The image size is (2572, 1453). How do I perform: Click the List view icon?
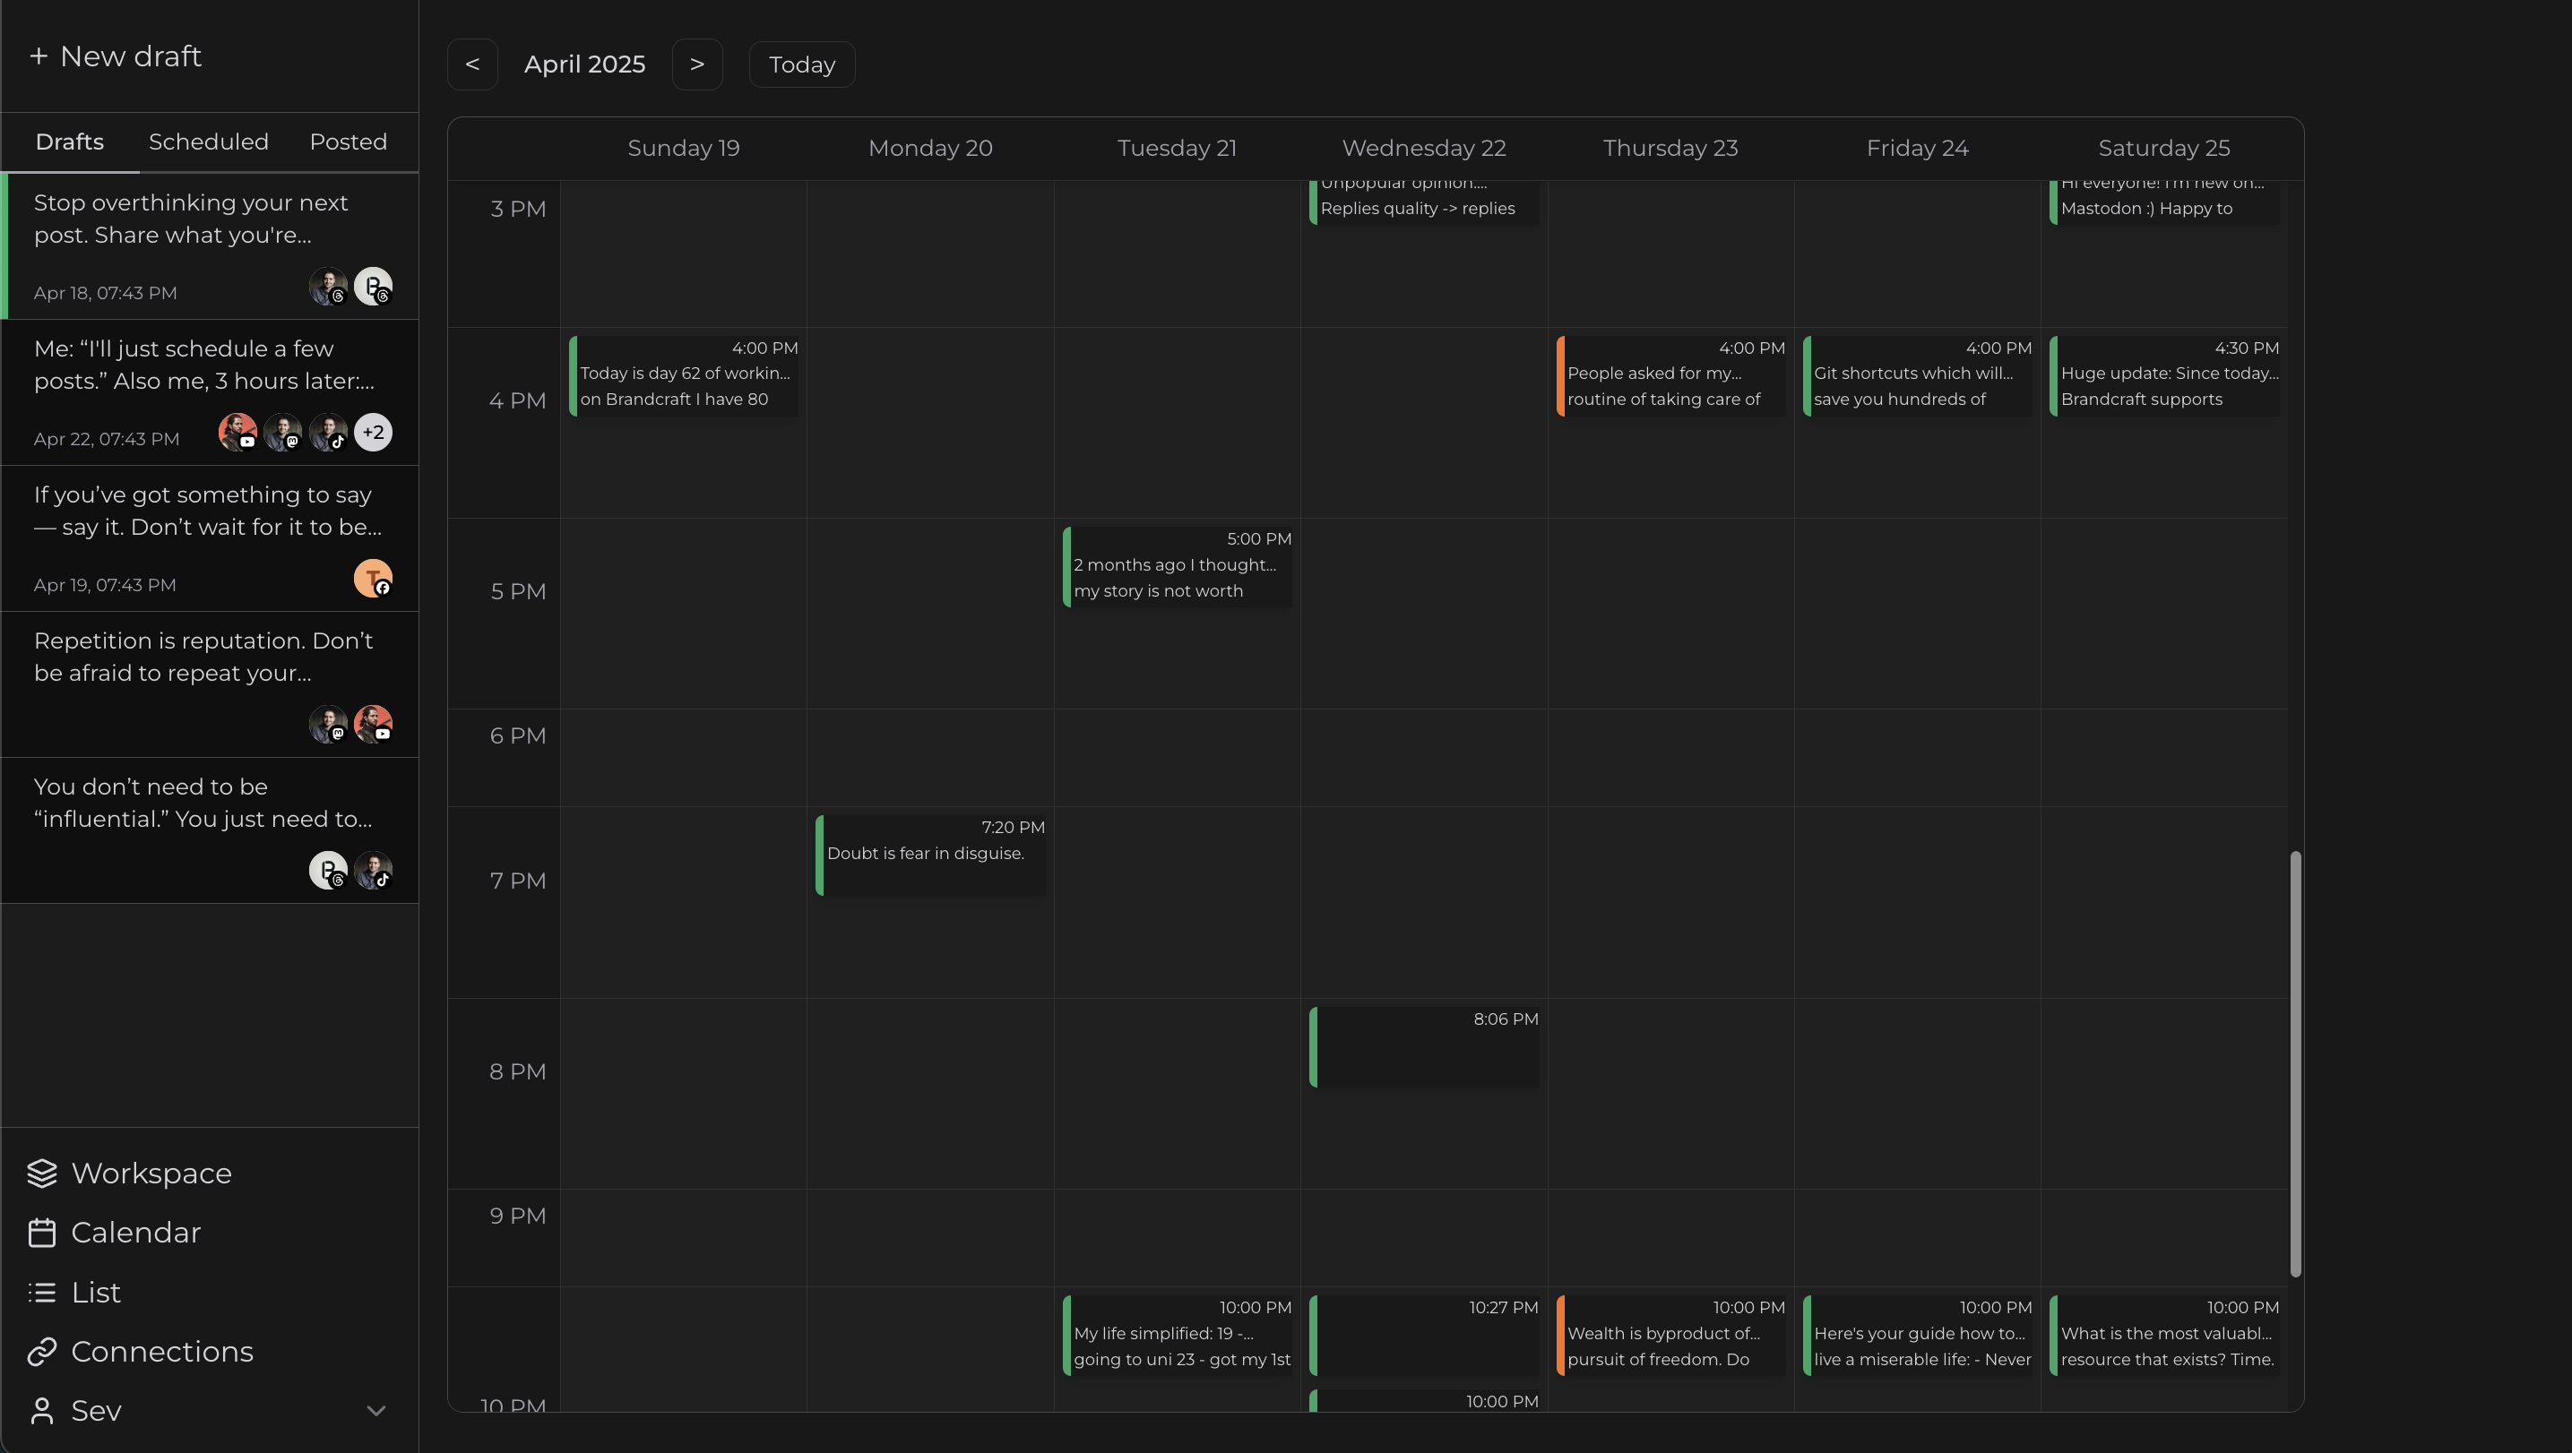(x=42, y=1293)
